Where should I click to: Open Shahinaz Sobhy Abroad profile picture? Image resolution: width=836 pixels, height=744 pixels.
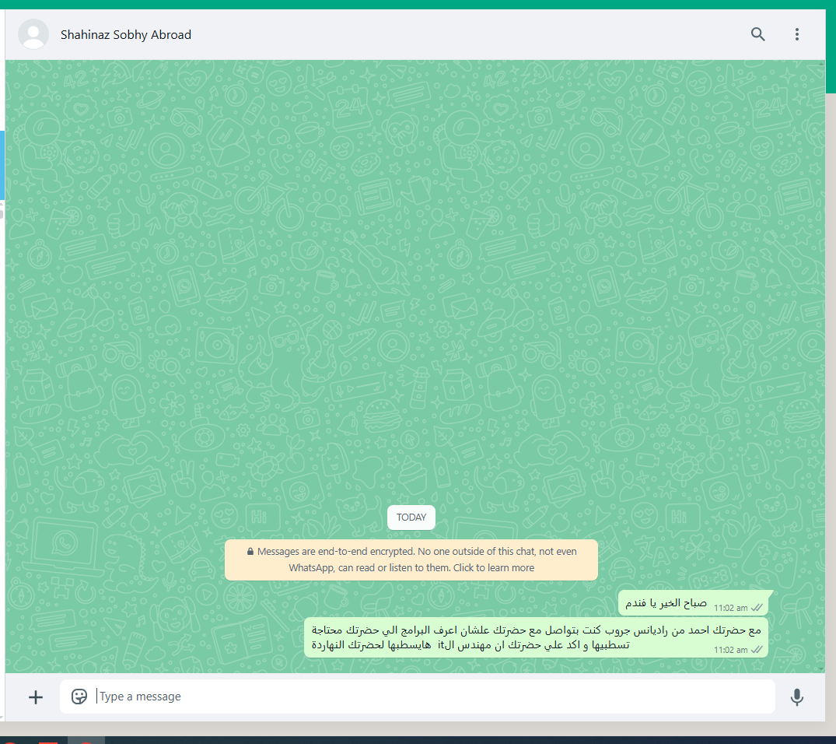coord(33,34)
